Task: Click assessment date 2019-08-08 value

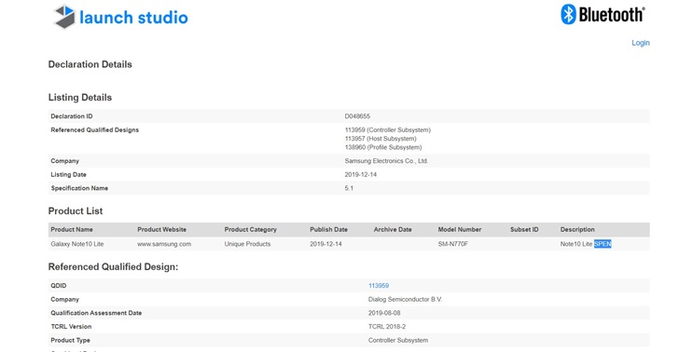Action: (x=384, y=313)
